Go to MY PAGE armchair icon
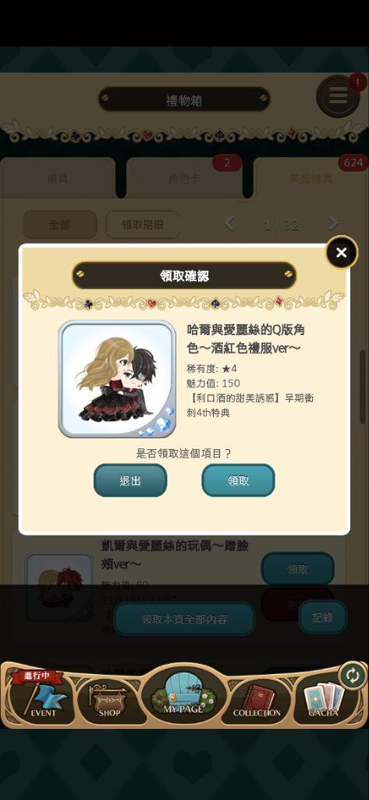 (x=183, y=694)
